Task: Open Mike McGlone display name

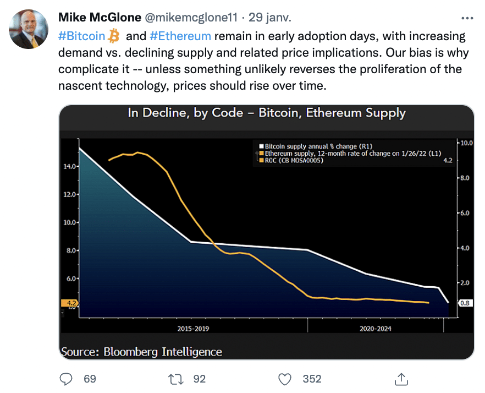Action: [100, 18]
